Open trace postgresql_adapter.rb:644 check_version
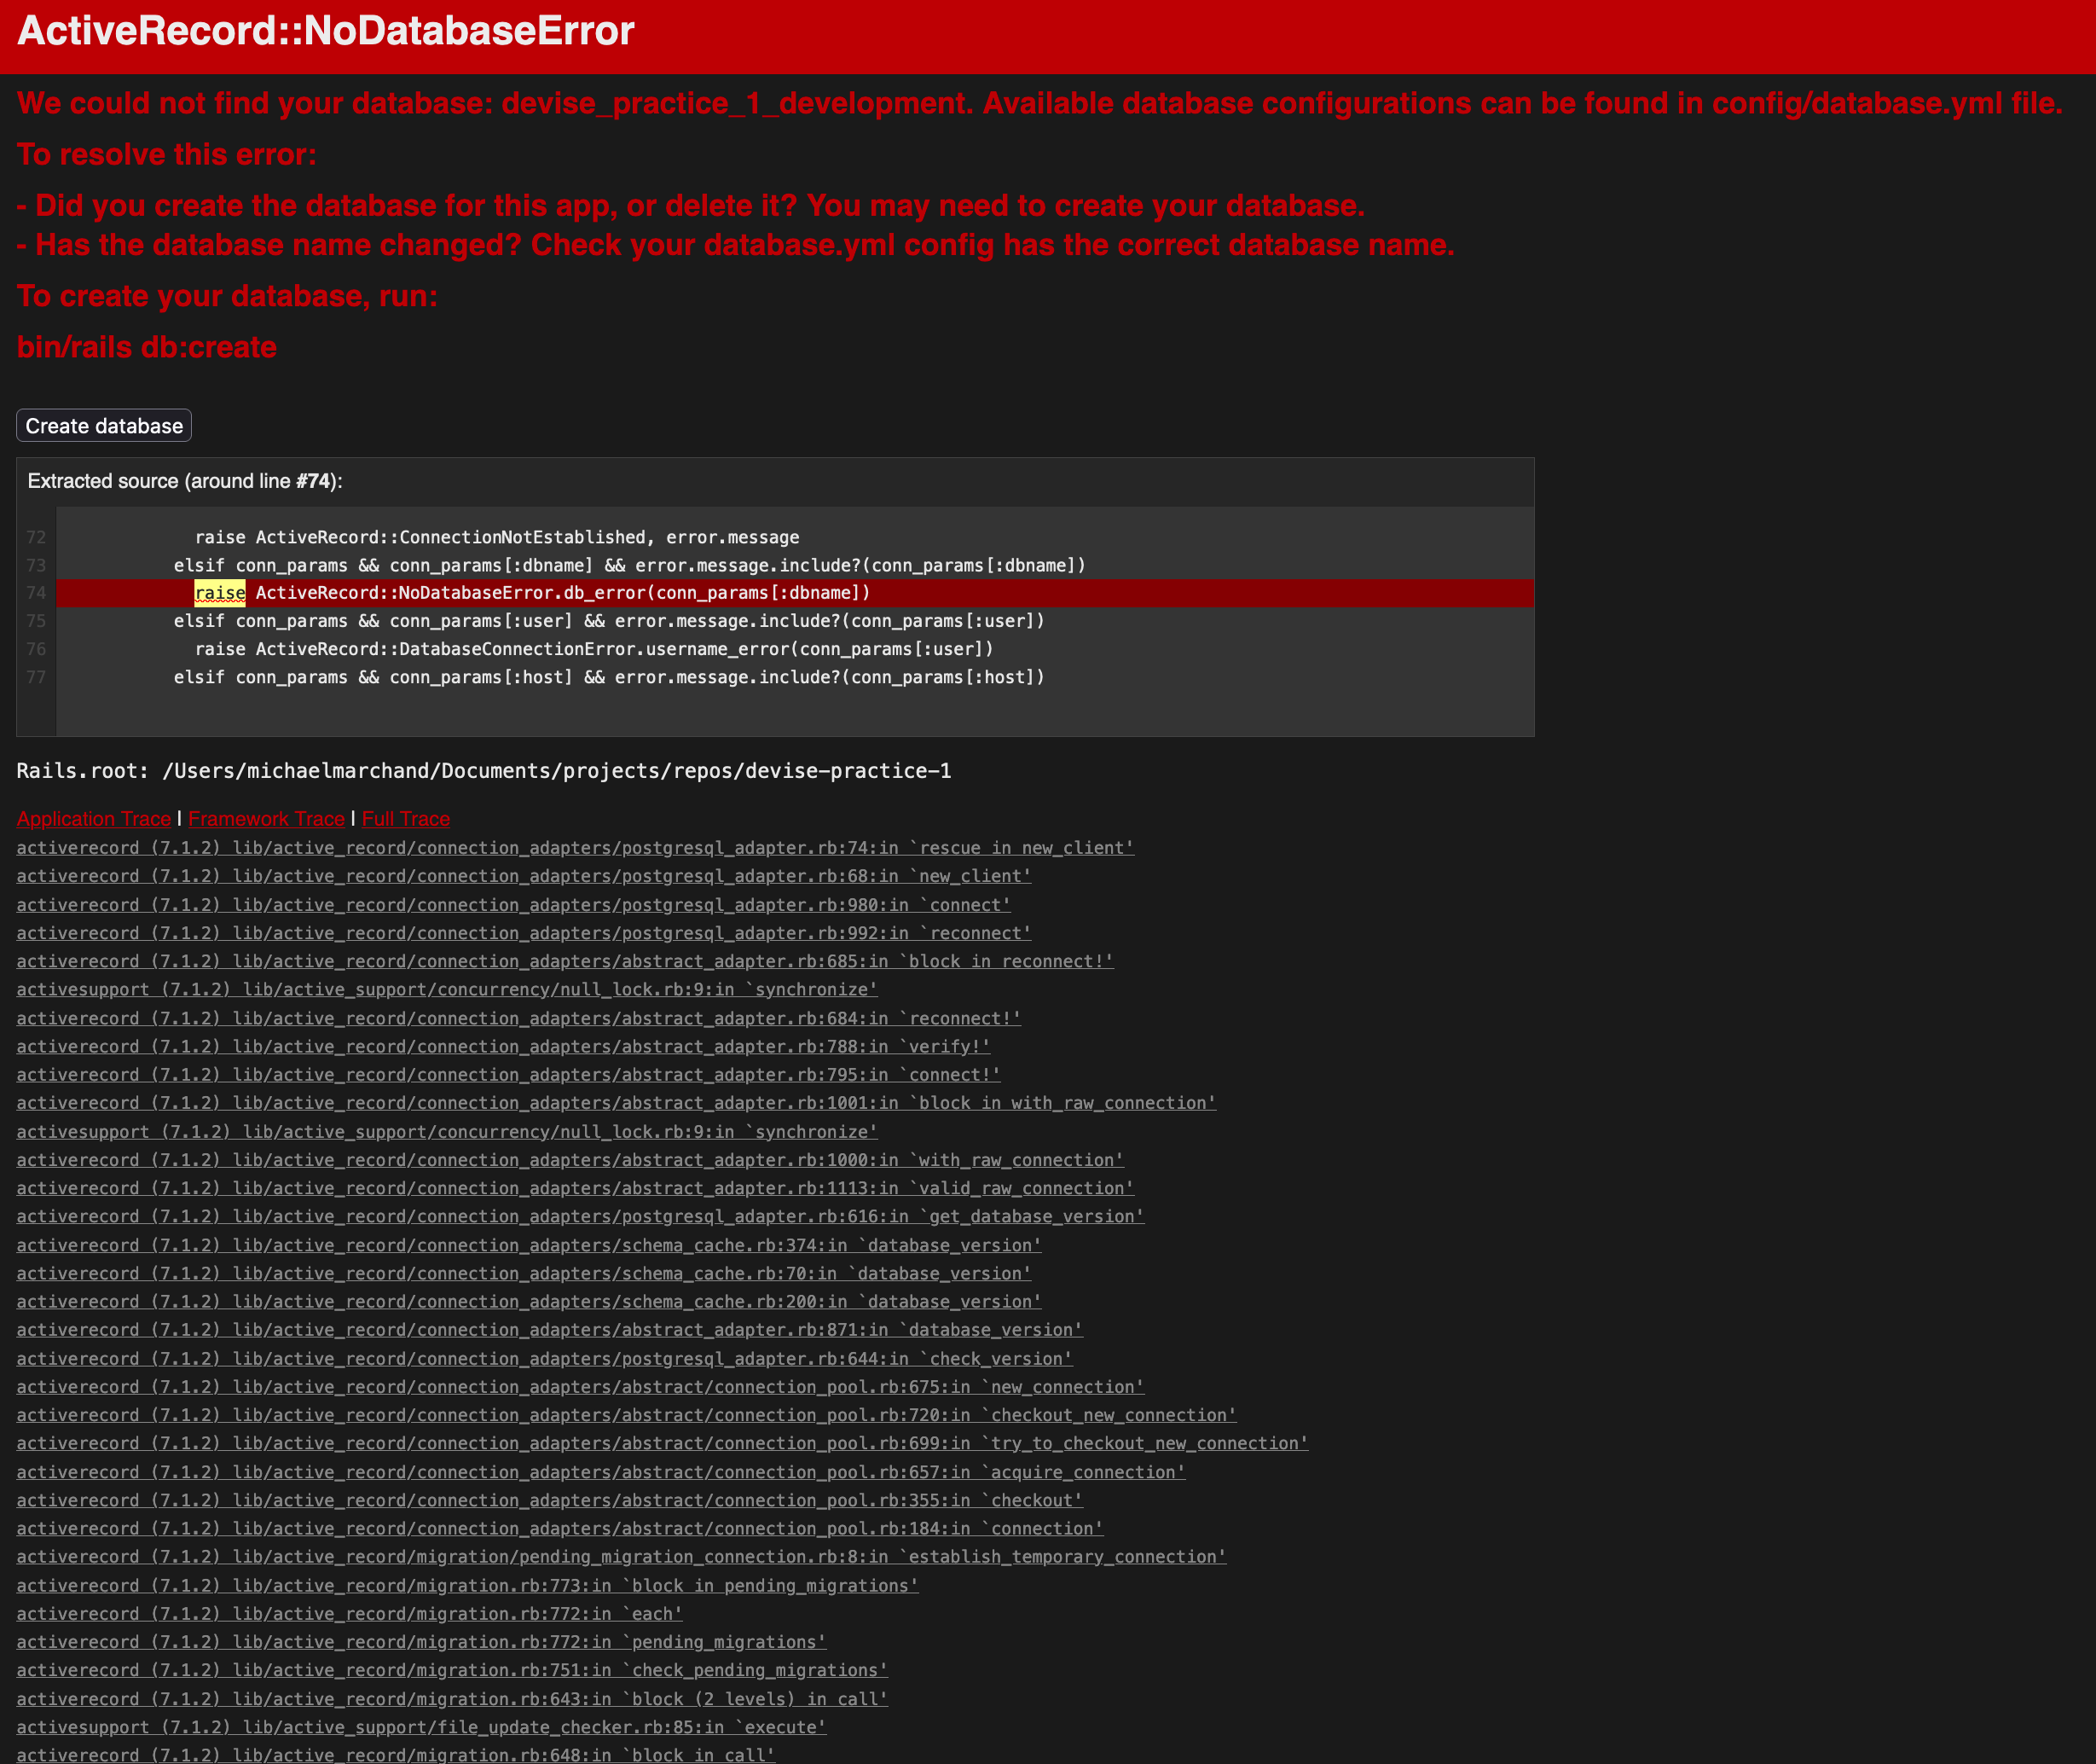Screen dimensions: 2096x1764 tap(545, 1358)
